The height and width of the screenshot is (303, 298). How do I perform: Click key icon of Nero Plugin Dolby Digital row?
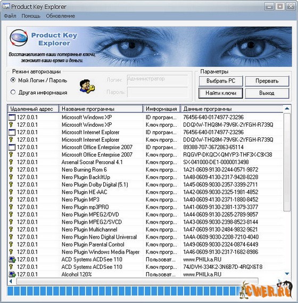click(x=11, y=185)
